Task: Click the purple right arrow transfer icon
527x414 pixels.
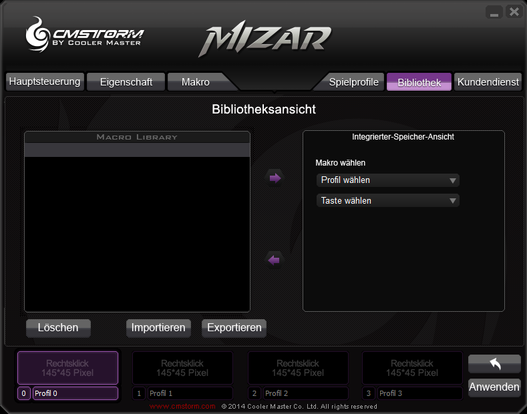Action: 275,178
